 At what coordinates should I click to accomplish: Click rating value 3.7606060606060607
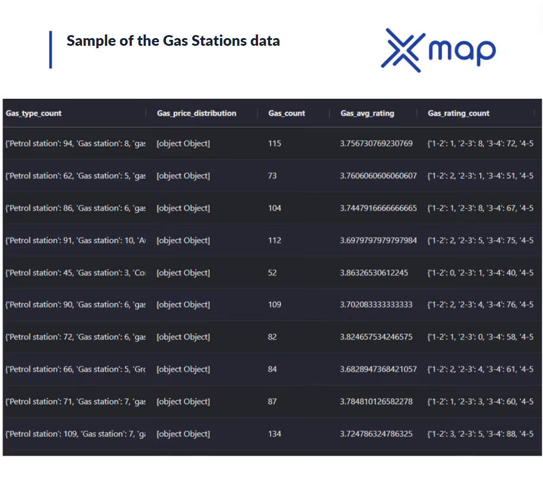(x=378, y=175)
